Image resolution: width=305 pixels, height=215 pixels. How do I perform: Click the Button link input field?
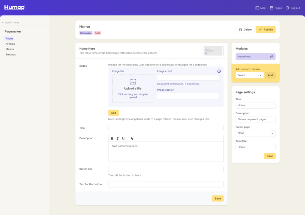pos(166,169)
